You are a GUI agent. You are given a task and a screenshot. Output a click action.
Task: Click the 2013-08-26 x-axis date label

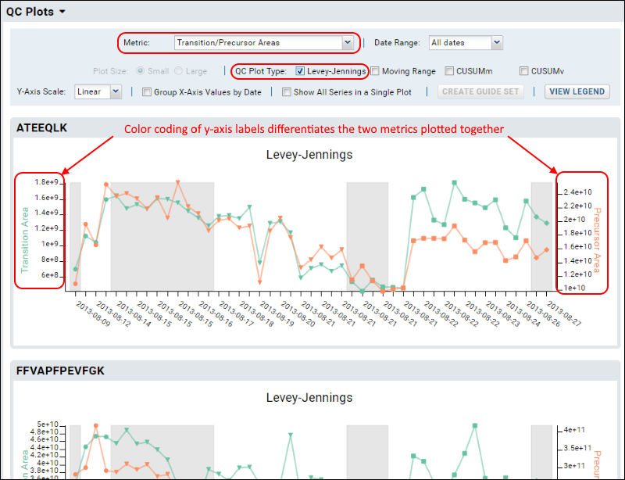(x=543, y=313)
